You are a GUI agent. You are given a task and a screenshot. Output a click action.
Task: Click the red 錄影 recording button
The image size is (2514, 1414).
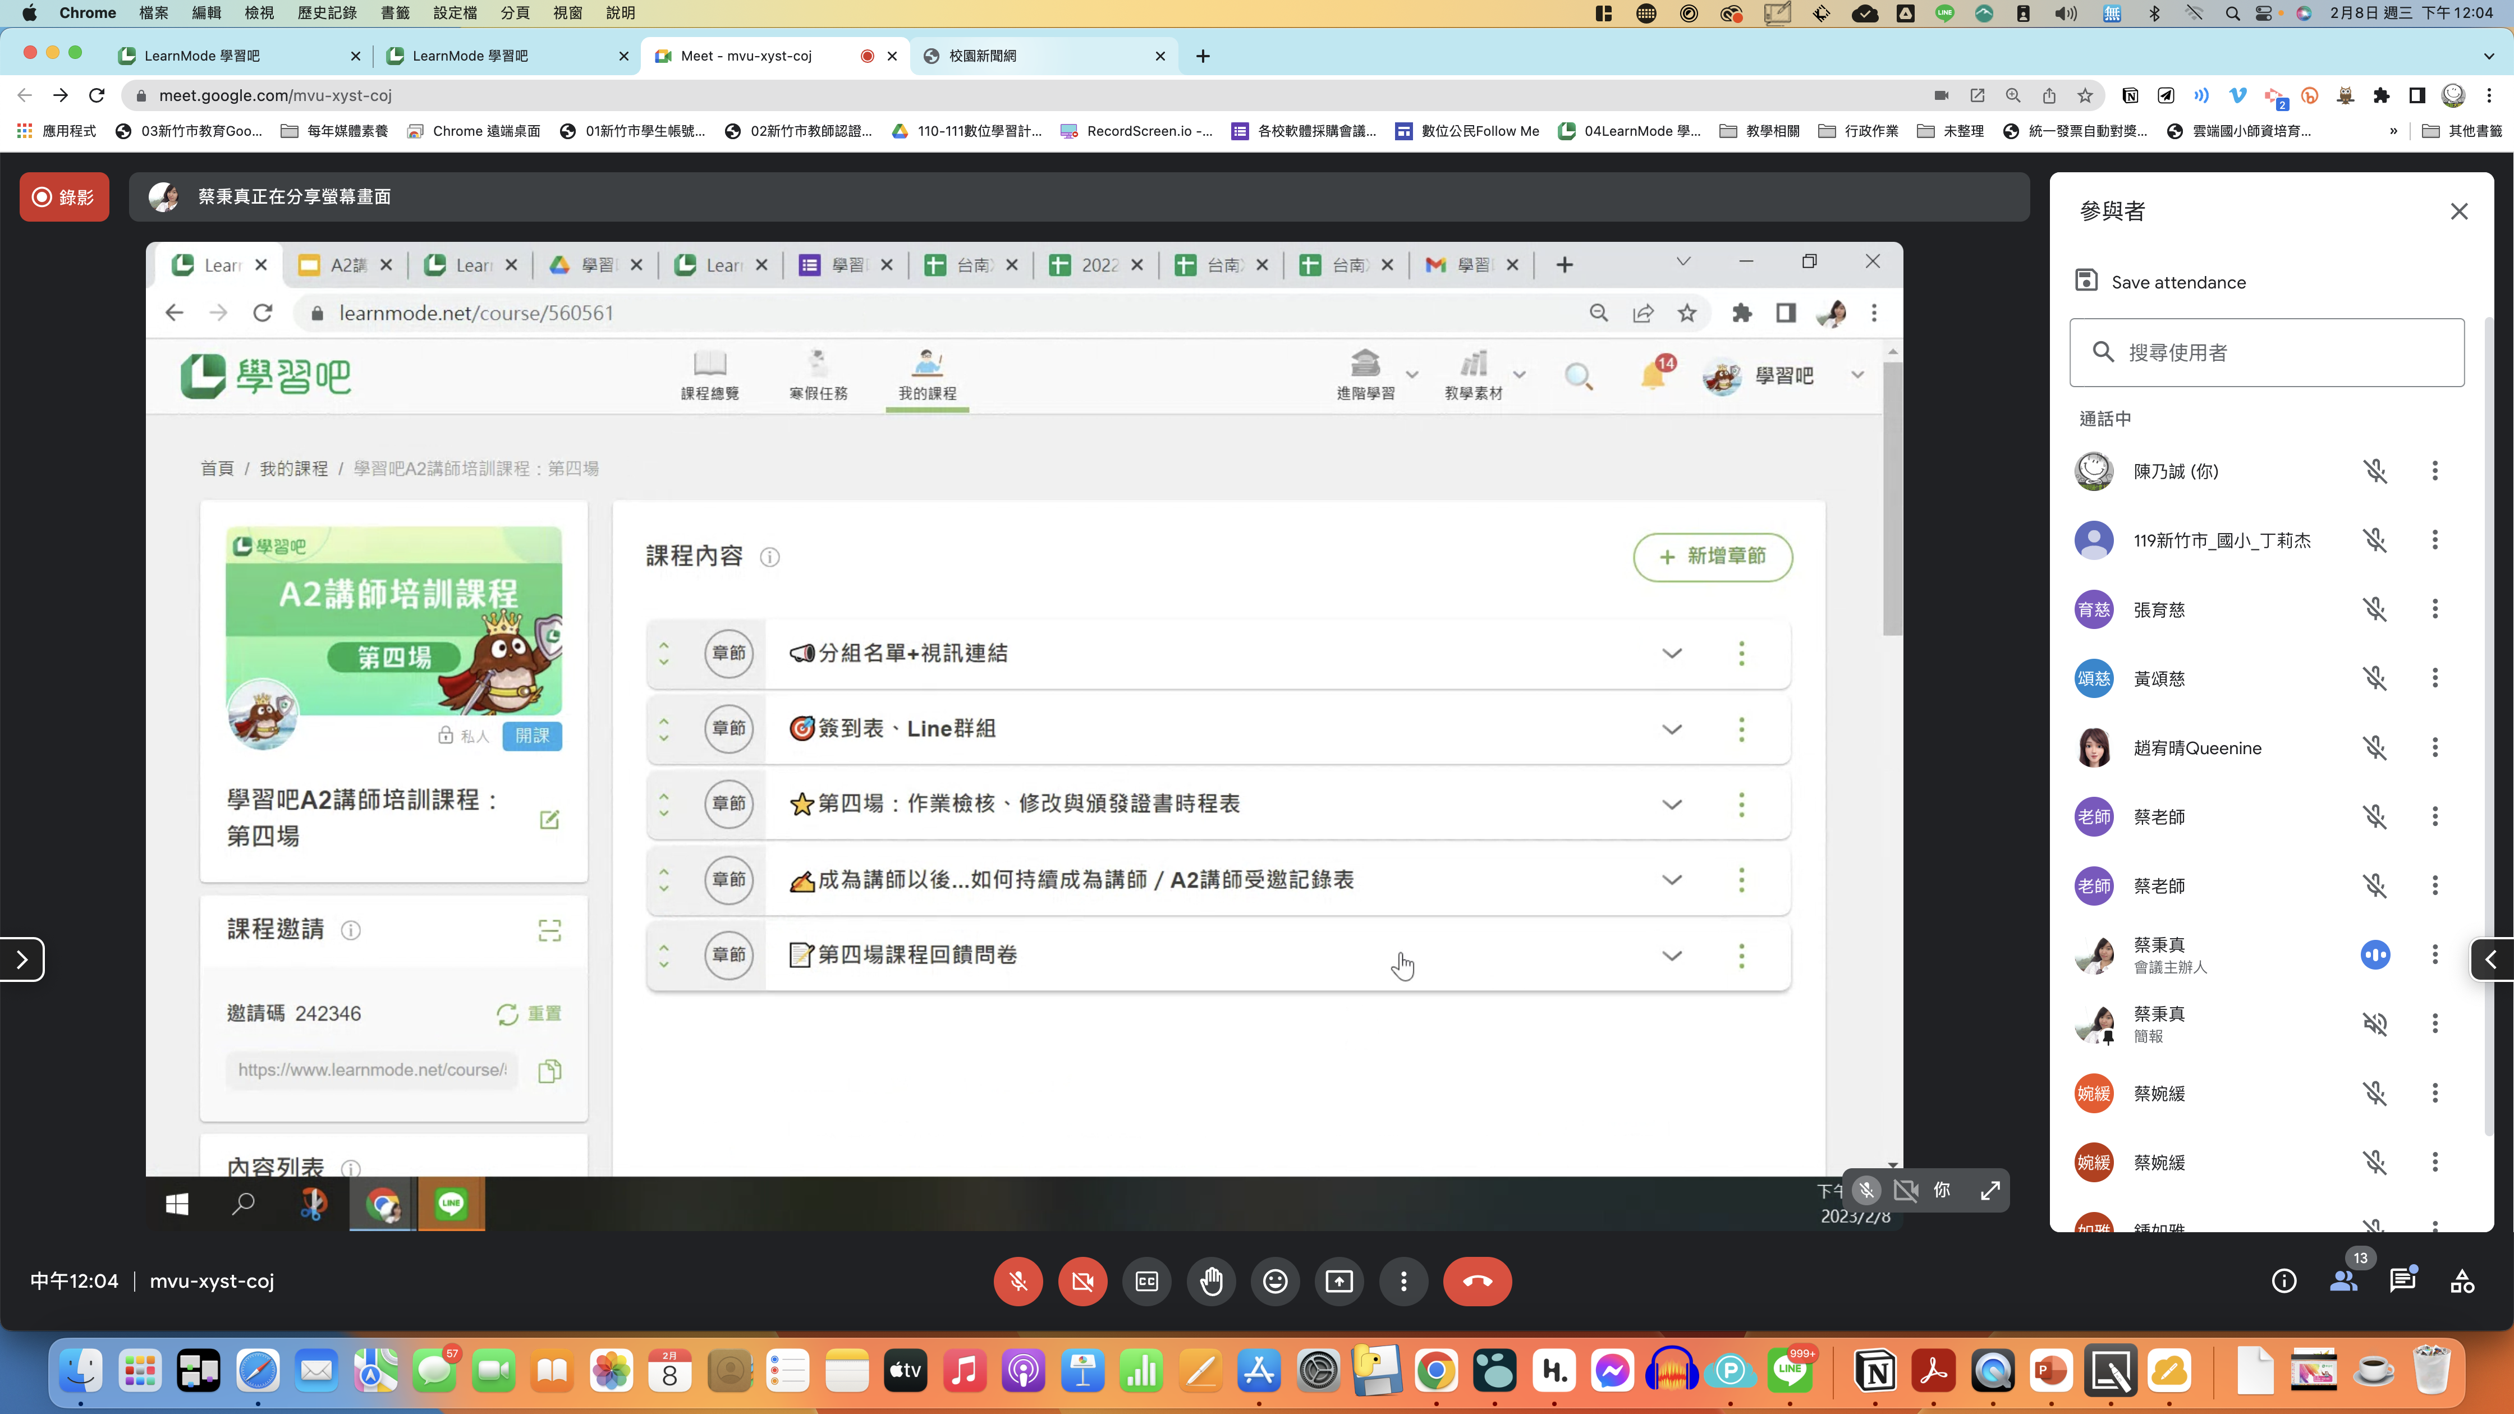(65, 197)
